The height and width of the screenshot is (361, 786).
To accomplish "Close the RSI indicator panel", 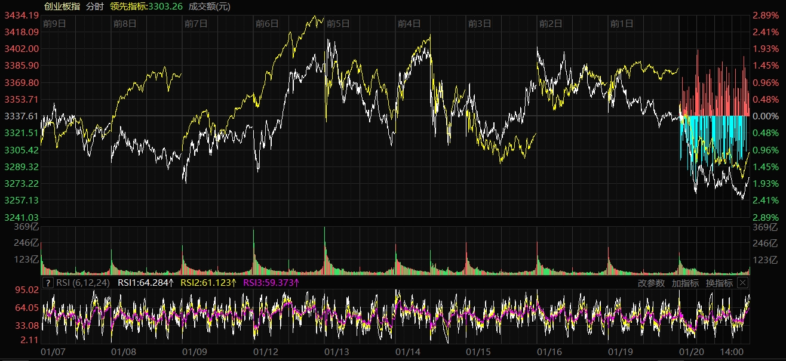I will [742, 283].
